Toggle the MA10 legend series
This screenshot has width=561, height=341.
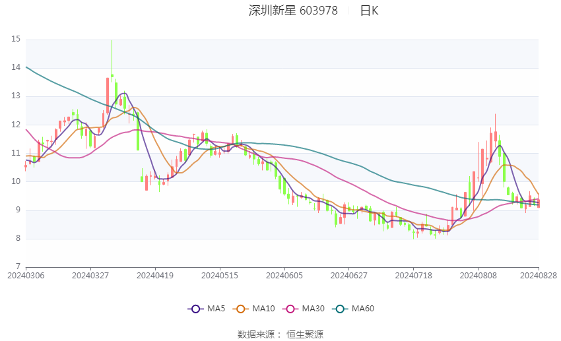pyautogui.click(x=253, y=309)
